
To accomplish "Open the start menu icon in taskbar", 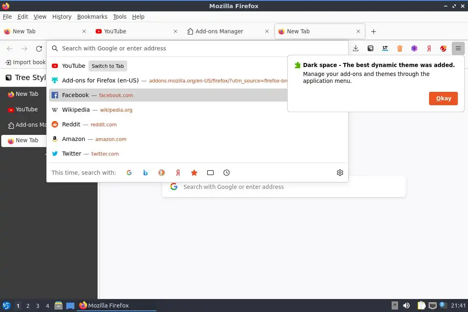I will click(6, 305).
